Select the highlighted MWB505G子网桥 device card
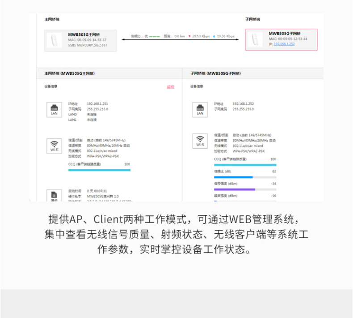This screenshot has width=353, height=318. pyautogui.click(x=281, y=40)
